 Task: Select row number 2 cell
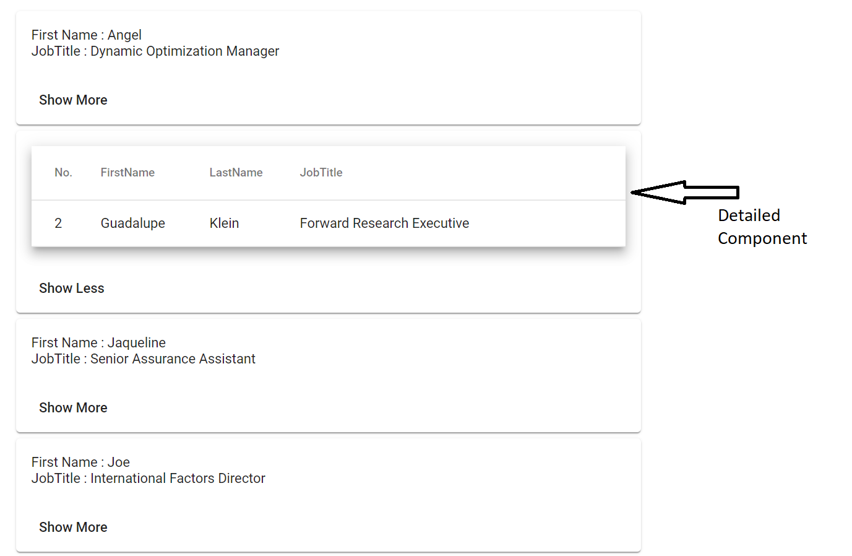click(58, 223)
